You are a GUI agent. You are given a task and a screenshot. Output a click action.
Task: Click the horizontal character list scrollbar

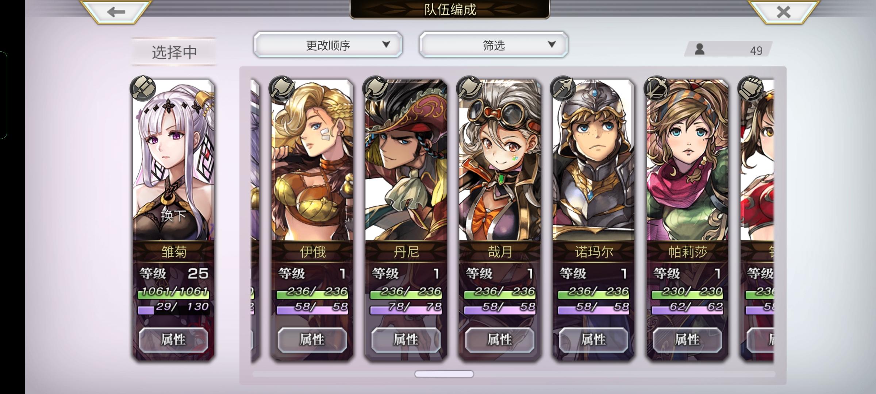click(x=444, y=374)
